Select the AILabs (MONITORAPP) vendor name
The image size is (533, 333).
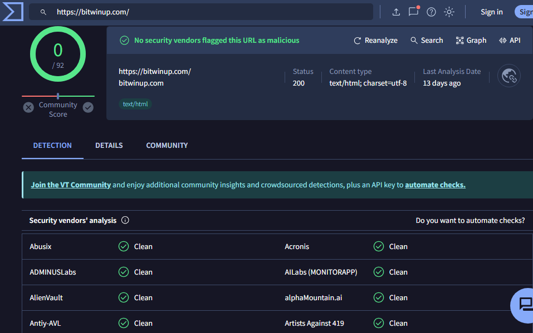tap(321, 272)
